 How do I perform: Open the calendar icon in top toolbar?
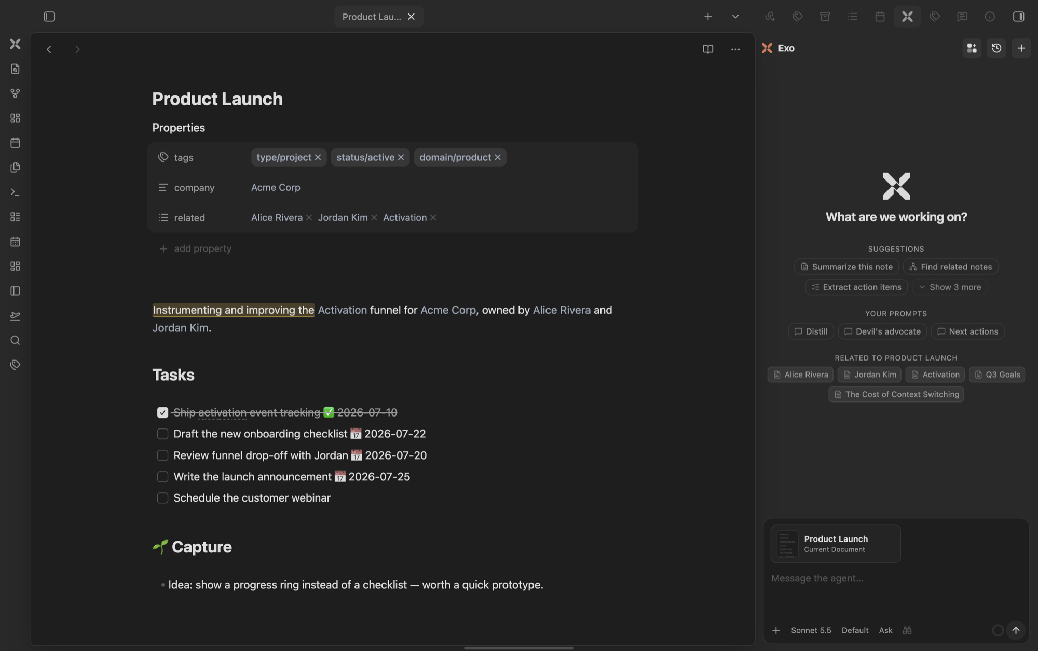[880, 17]
